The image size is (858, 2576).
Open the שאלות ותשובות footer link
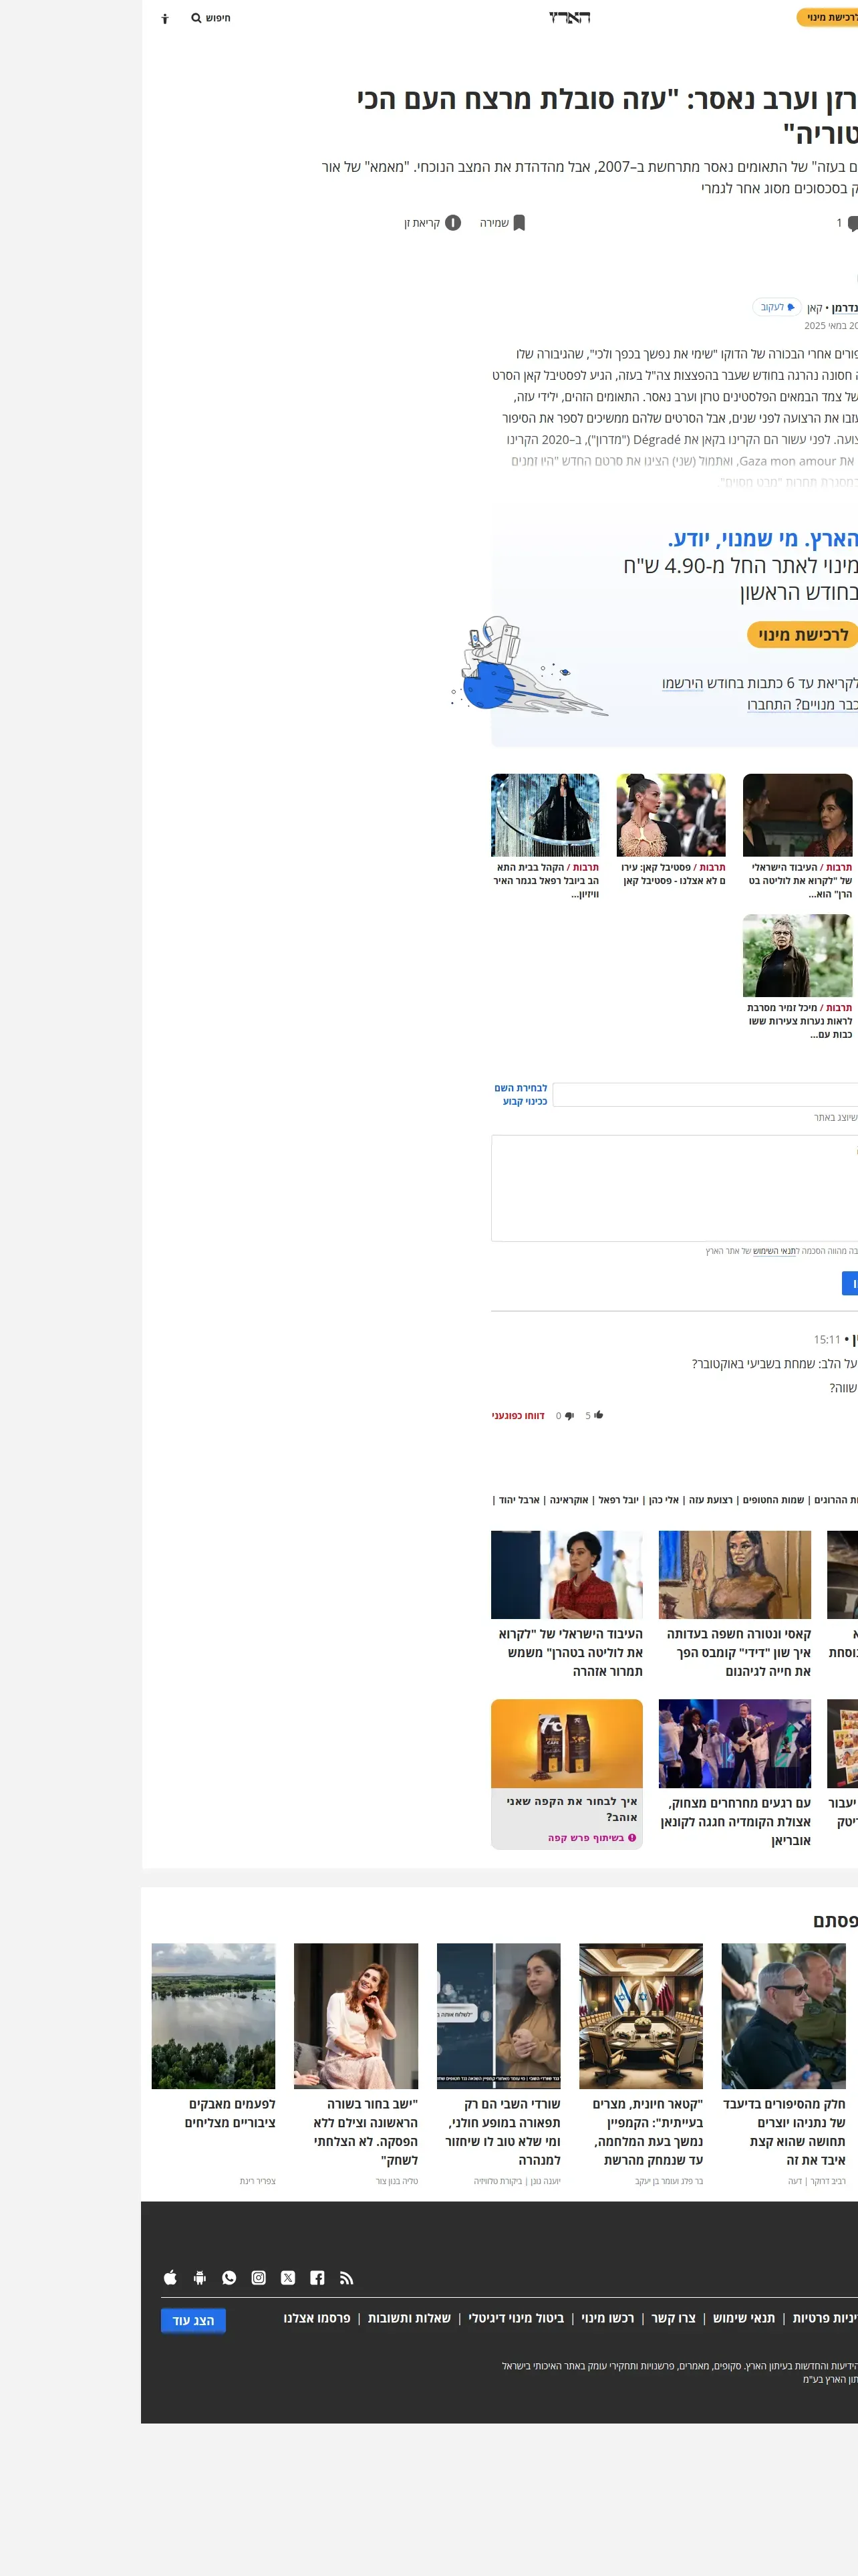[410, 2318]
